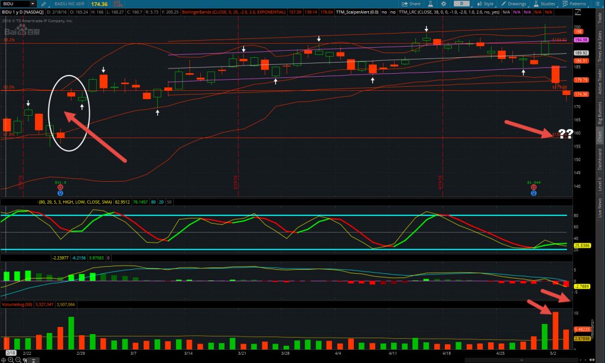This screenshot has height=363, width=605.
Task: Click the VolumeAvg (50) study label
Action: (x=17, y=305)
